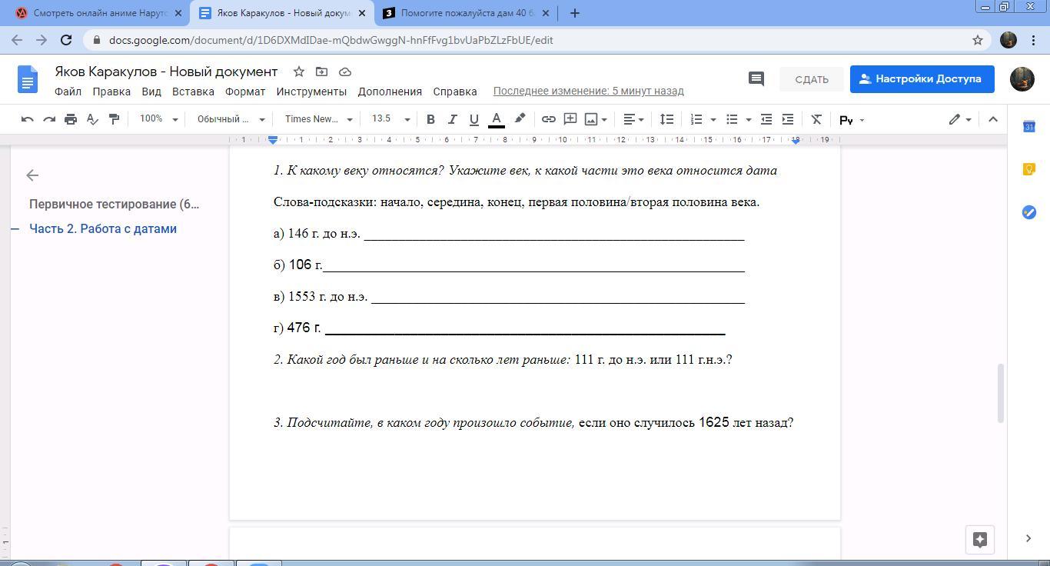Open the text alignment dropdown

tap(633, 119)
